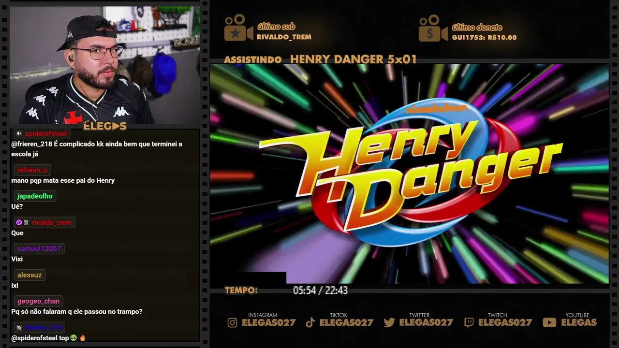Click the RIVALDO_TREM last subscriber name

point(284,37)
